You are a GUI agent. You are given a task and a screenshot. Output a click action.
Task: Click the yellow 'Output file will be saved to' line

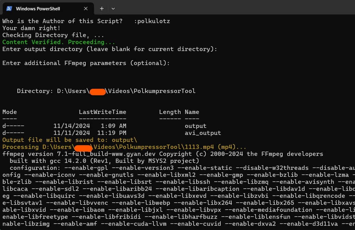70,140
